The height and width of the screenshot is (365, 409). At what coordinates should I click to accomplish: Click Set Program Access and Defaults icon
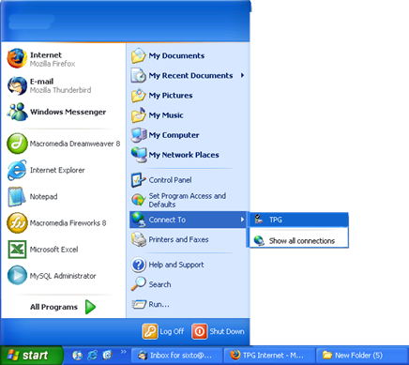coord(138,200)
